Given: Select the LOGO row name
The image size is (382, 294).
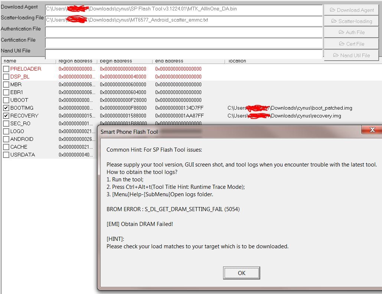Looking at the screenshot, I should [17, 132].
